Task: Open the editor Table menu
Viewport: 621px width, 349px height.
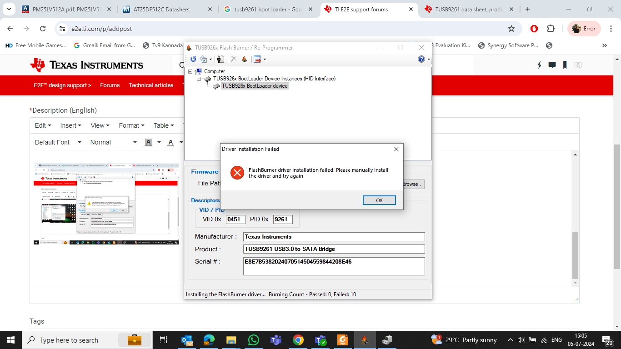Action: tap(164, 125)
